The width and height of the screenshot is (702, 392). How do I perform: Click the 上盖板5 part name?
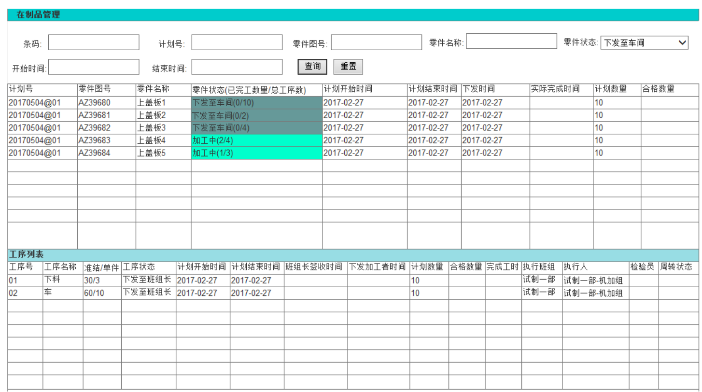[x=152, y=153]
